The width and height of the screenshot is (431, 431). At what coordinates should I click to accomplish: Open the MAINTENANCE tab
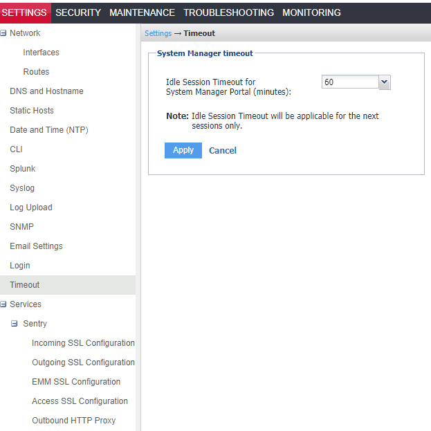142,12
